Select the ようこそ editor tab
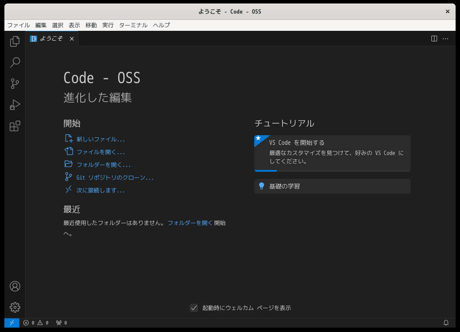This screenshot has width=460, height=332. pos(52,39)
